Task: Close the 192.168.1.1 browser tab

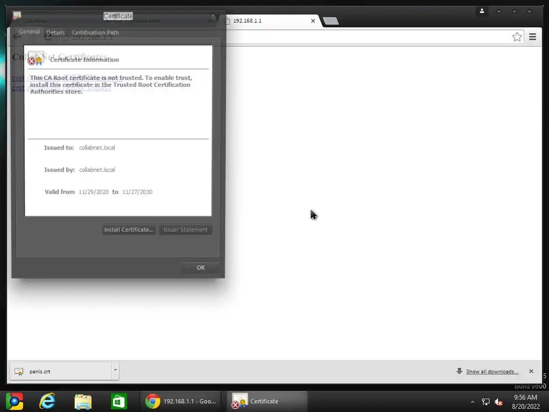Action: point(313,21)
